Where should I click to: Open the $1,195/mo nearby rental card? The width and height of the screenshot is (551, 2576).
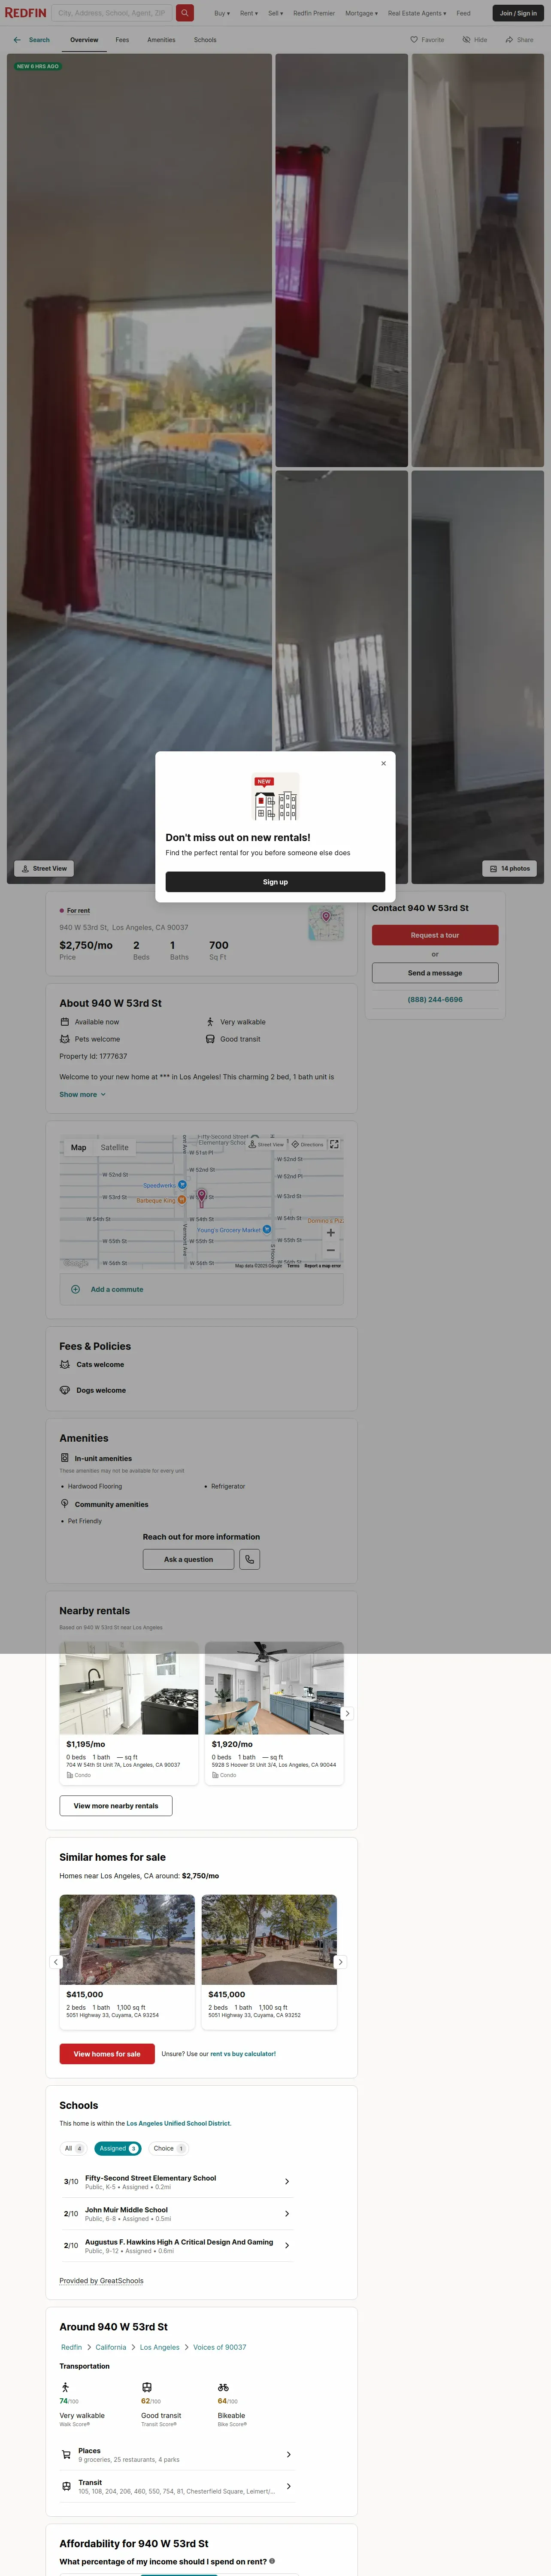pyautogui.click(x=129, y=1712)
